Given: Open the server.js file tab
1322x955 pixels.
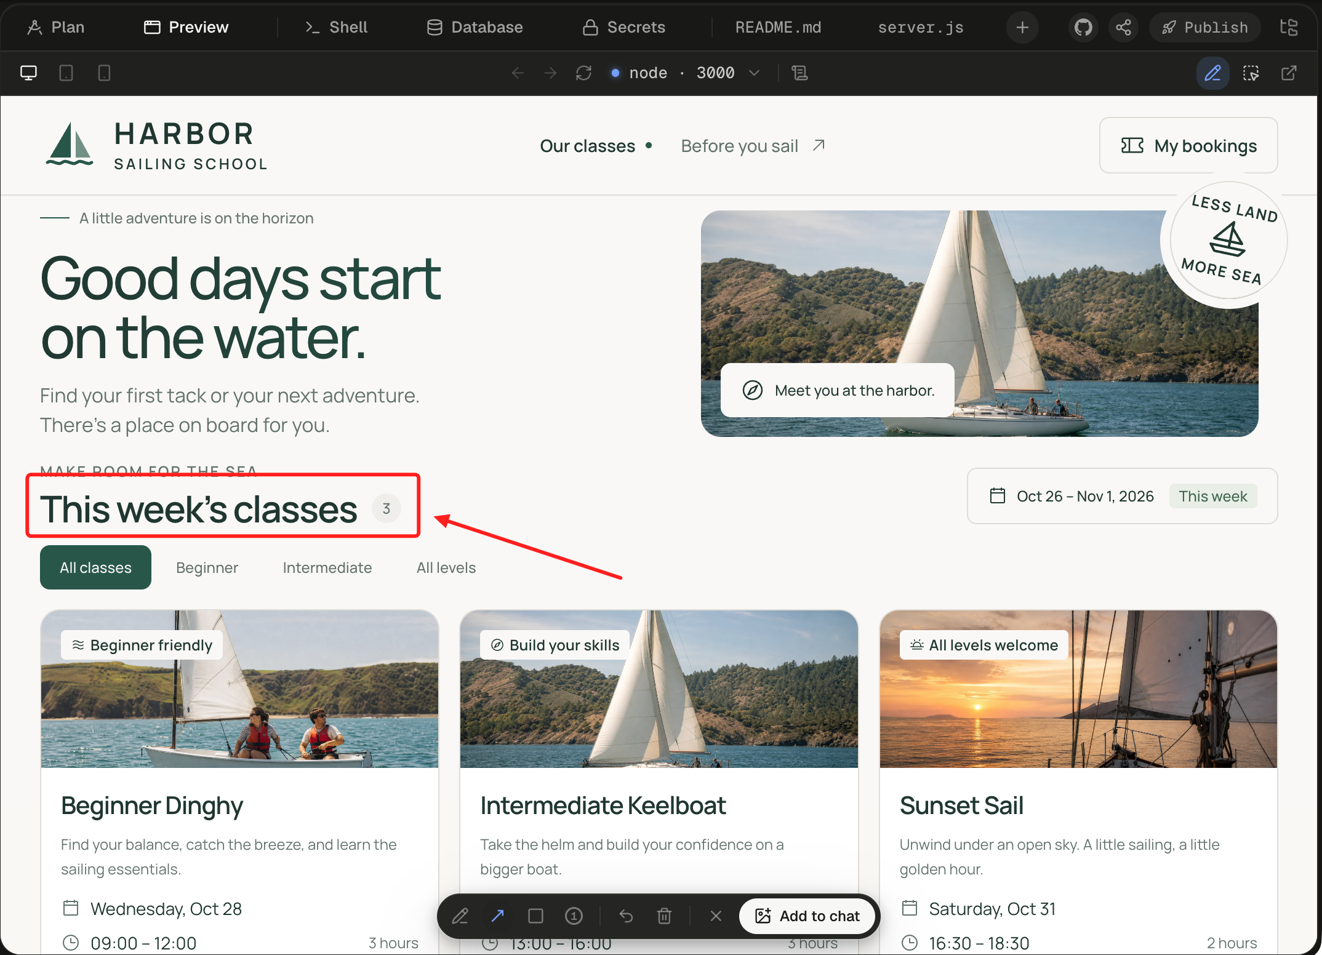Looking at the screenshot, I should [x=921, y=27].
